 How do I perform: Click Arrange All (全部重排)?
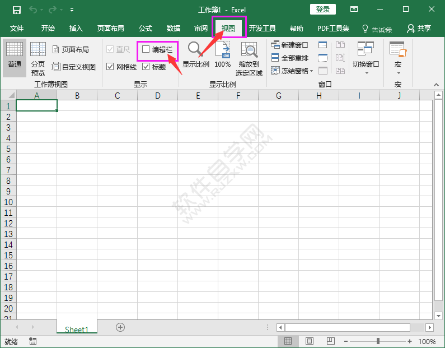click(x=289, y=58)
